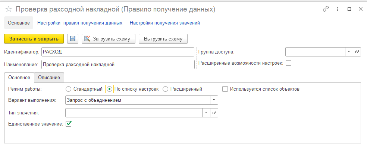367x146 pixels.
Task: Click Записать и закрыть button
Action: click(34, 39)
